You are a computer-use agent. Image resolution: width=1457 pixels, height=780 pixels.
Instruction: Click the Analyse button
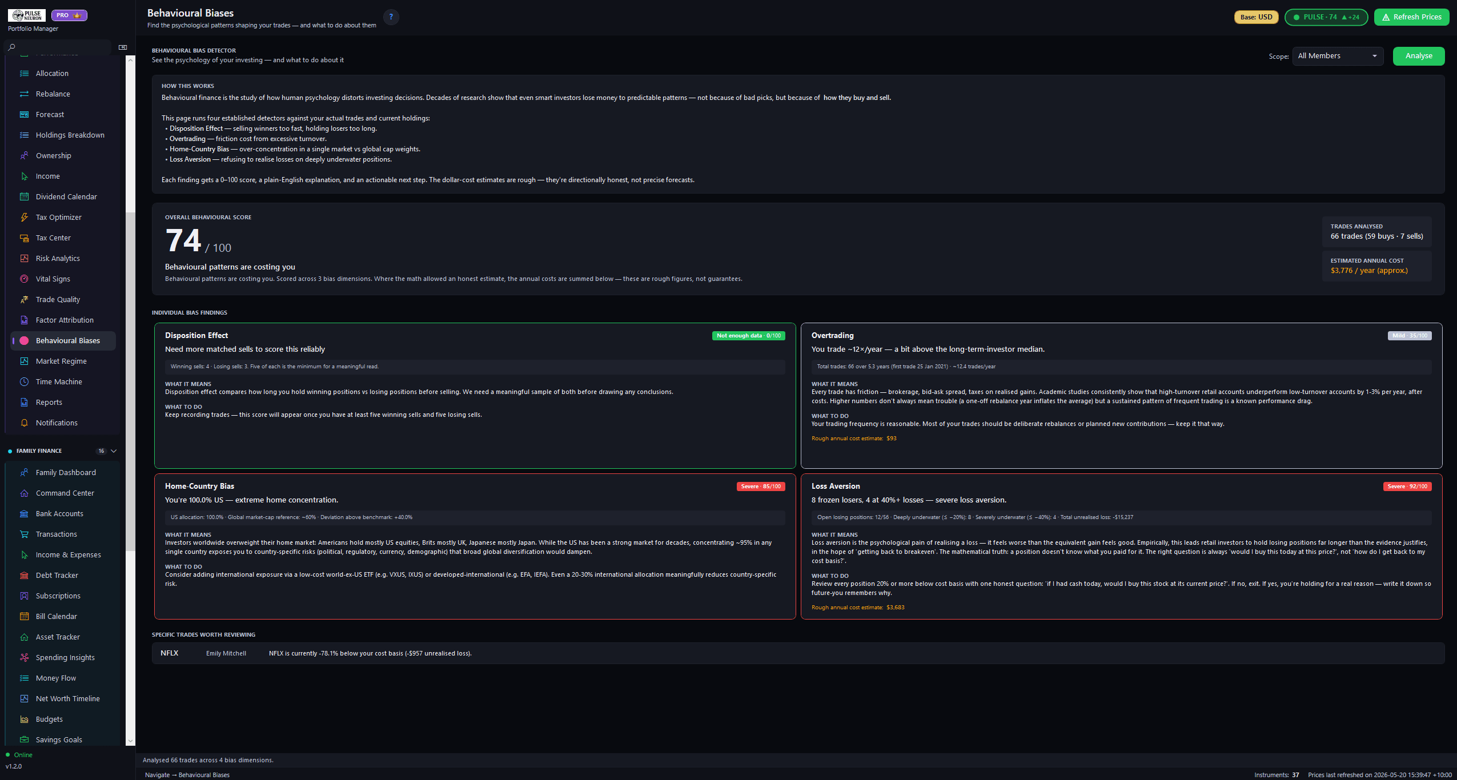pos(1418,56)
